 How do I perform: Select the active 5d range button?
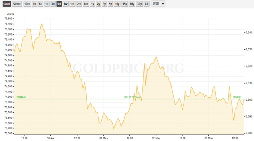click(59, 4)
